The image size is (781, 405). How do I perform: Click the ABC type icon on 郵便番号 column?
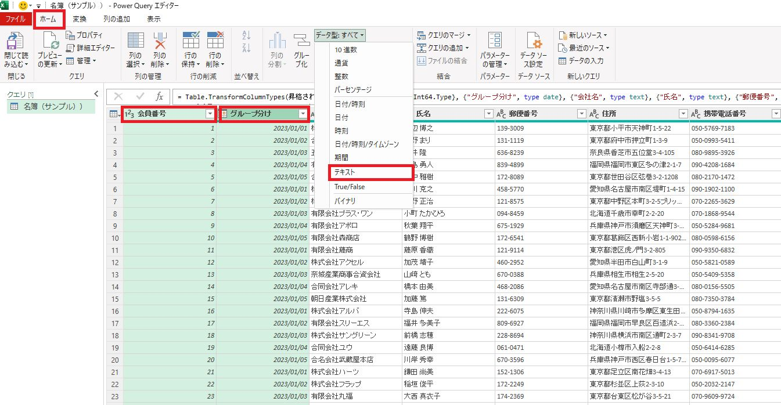(502, 114)
